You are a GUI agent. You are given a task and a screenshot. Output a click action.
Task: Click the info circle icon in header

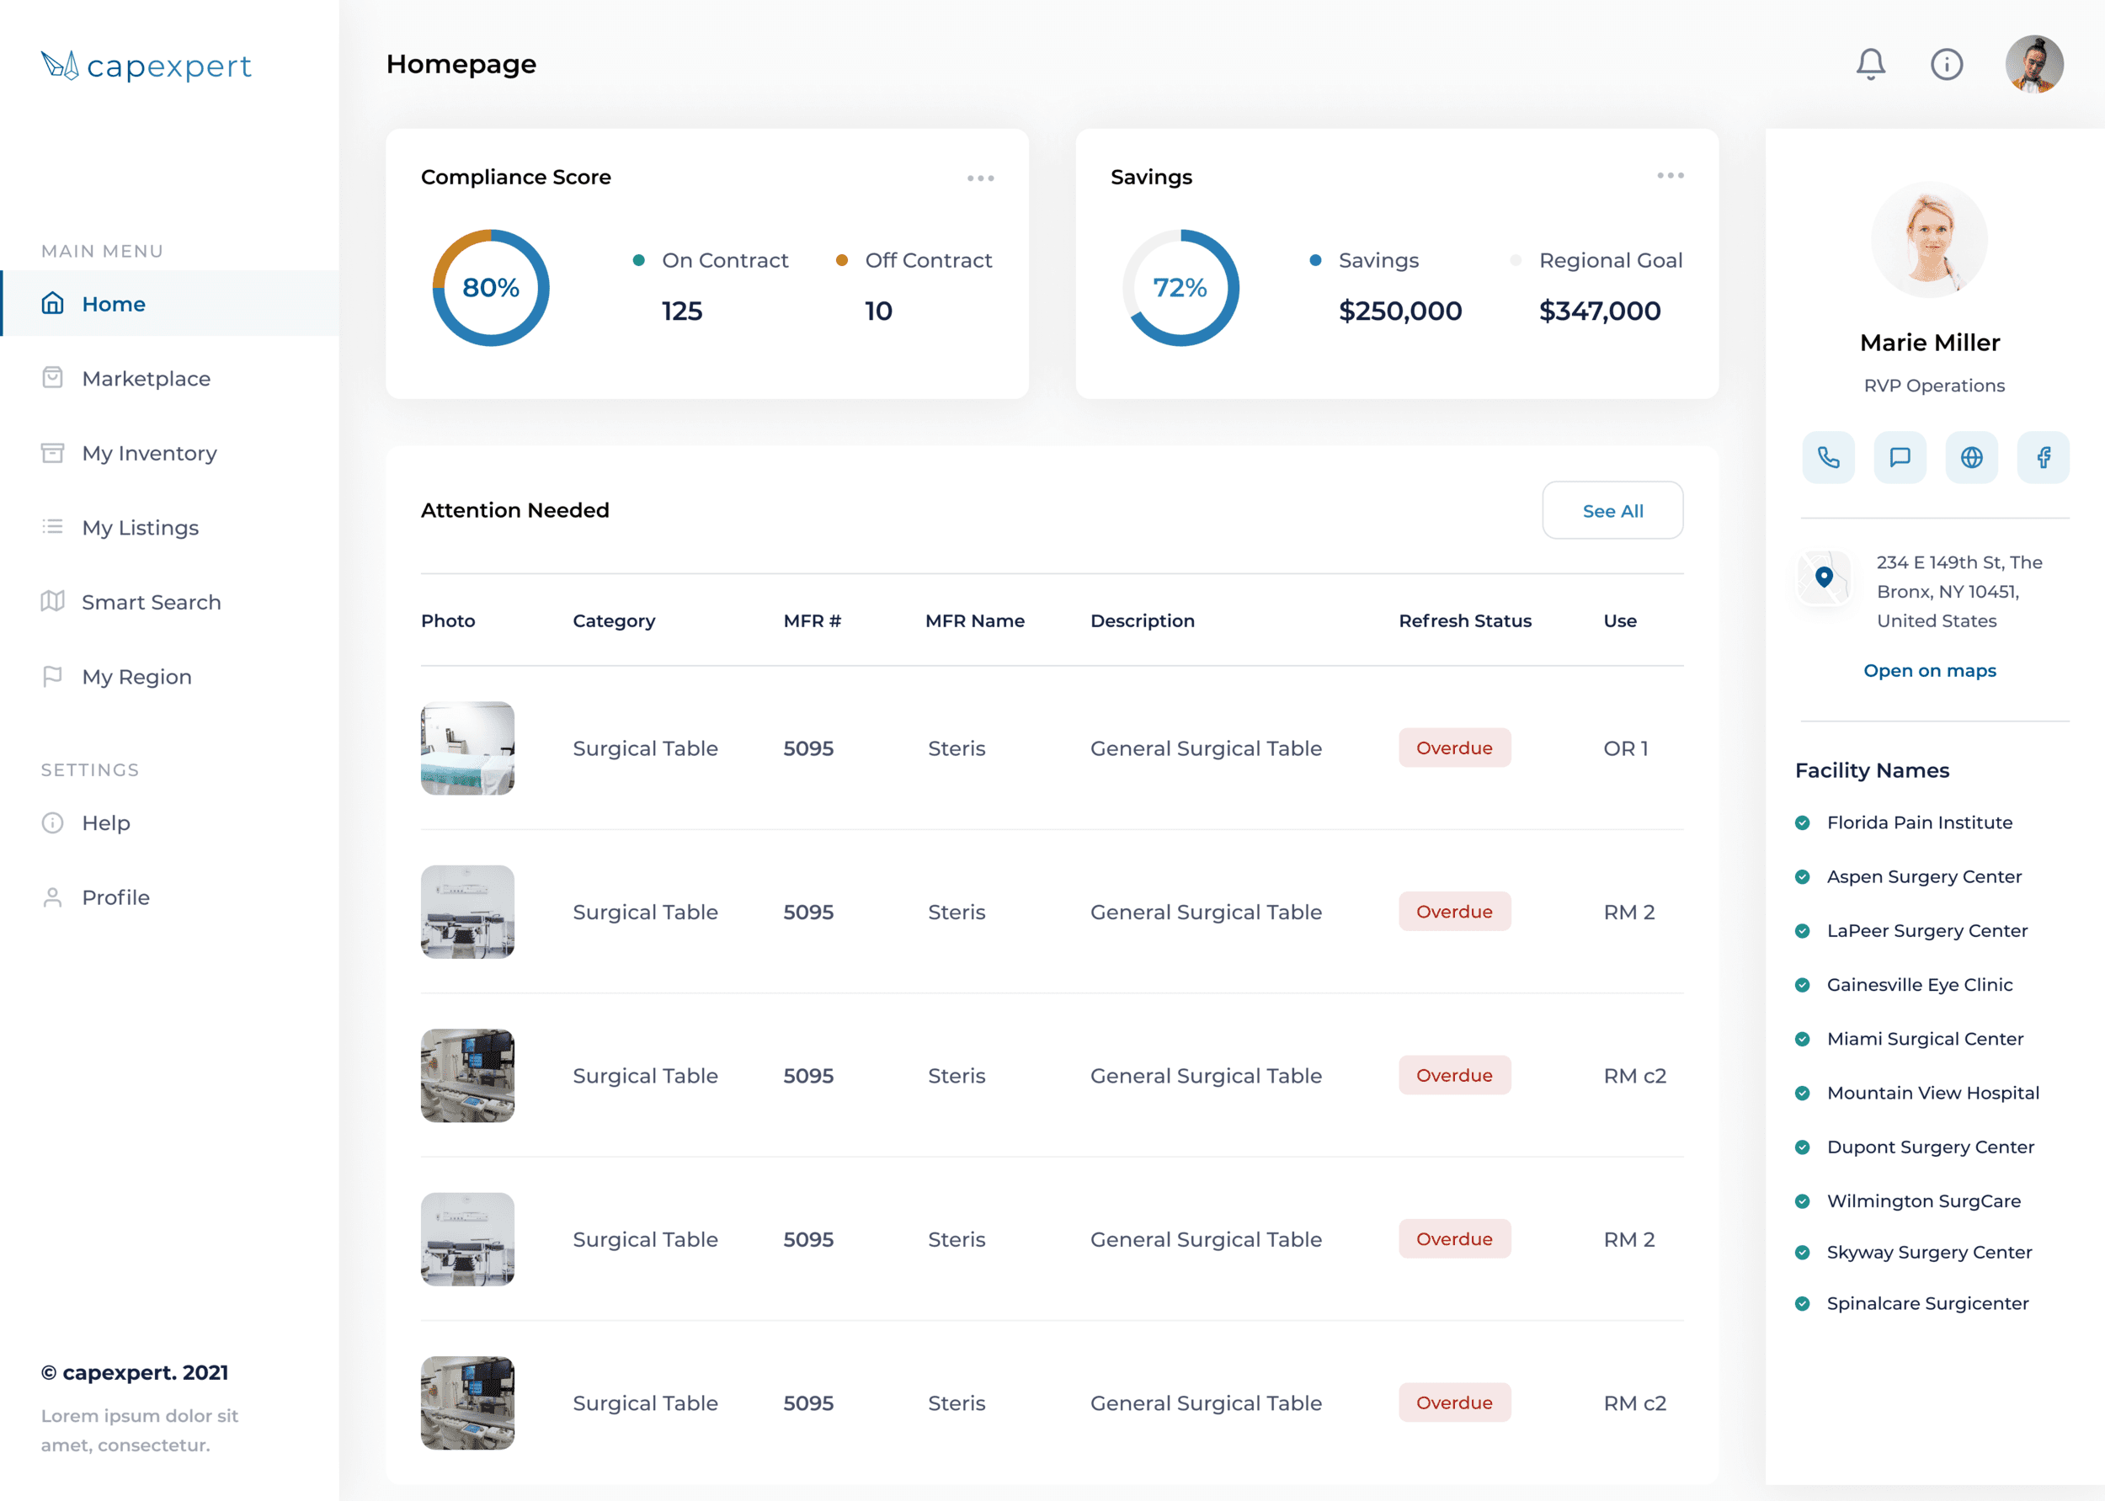point(1946,64)
